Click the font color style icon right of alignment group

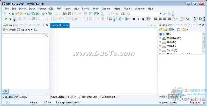coord(187,19)
